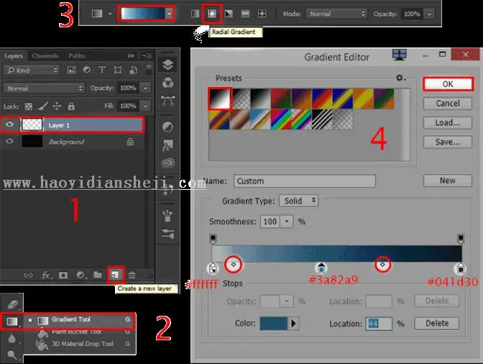483x364 pixels.
Task: Select the Radial Gradient style icon
Action: (212, 14)
